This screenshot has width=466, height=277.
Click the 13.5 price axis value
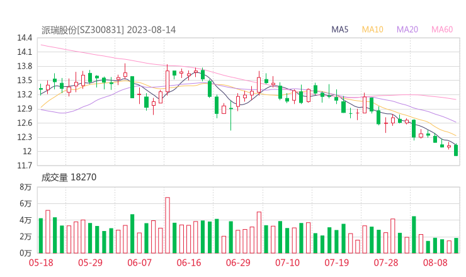point(25,81)
